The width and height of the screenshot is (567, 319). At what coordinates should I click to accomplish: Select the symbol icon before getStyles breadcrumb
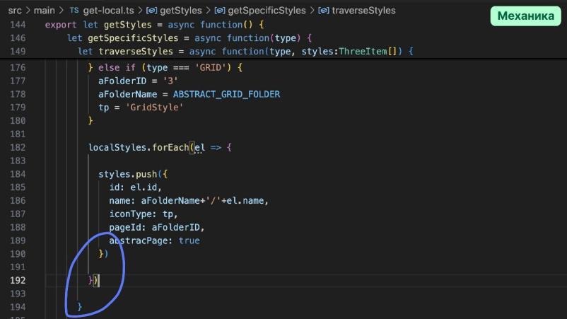[151, 11]
